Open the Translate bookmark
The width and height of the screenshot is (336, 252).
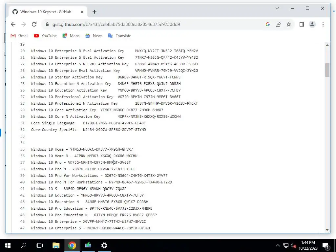click(x=119, y=36)
